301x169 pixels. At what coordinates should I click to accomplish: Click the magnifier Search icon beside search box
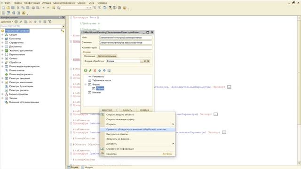[x=58, y=8]
